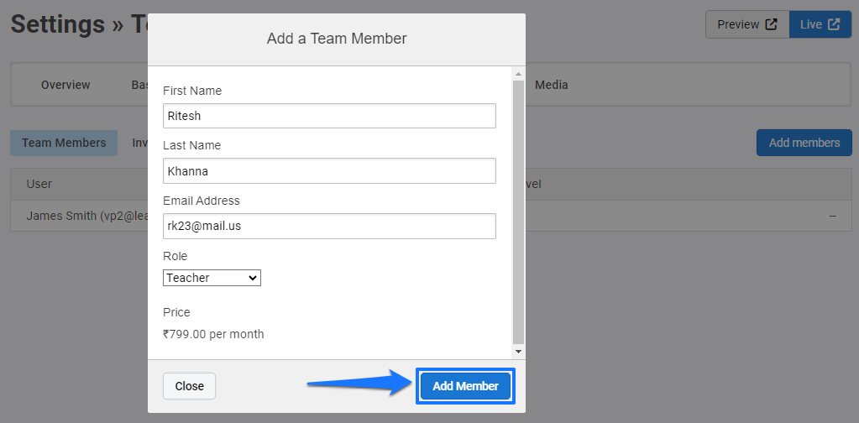
Task: Click the scroll up arrow in dialog
Action: (518, 74)
